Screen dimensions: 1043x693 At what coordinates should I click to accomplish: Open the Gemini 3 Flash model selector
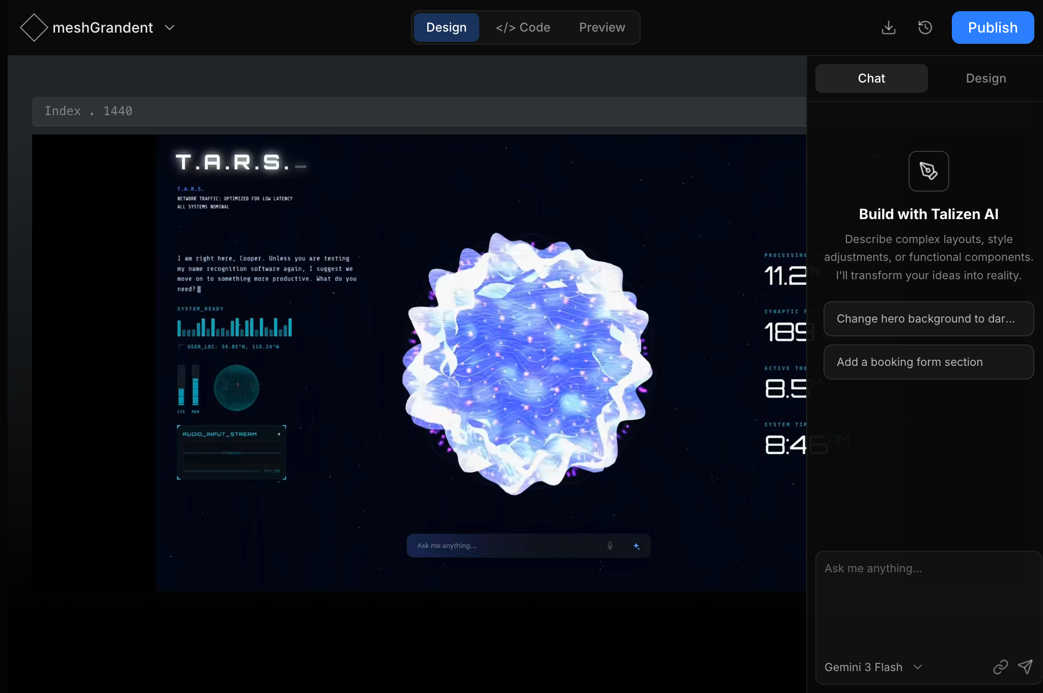click(x=873, y=667)
